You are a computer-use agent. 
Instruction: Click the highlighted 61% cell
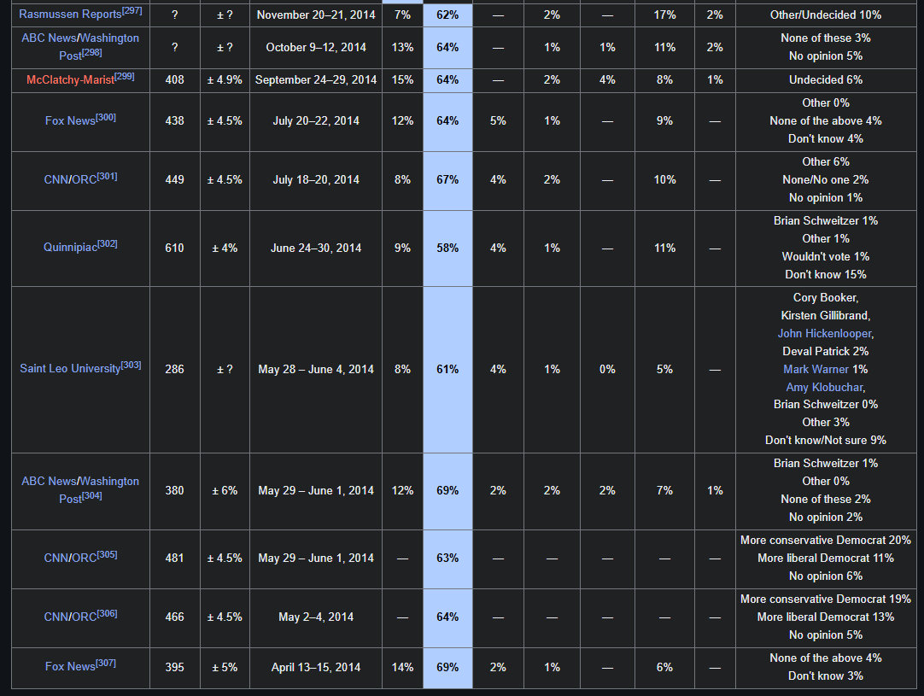(x=447, y=370)
